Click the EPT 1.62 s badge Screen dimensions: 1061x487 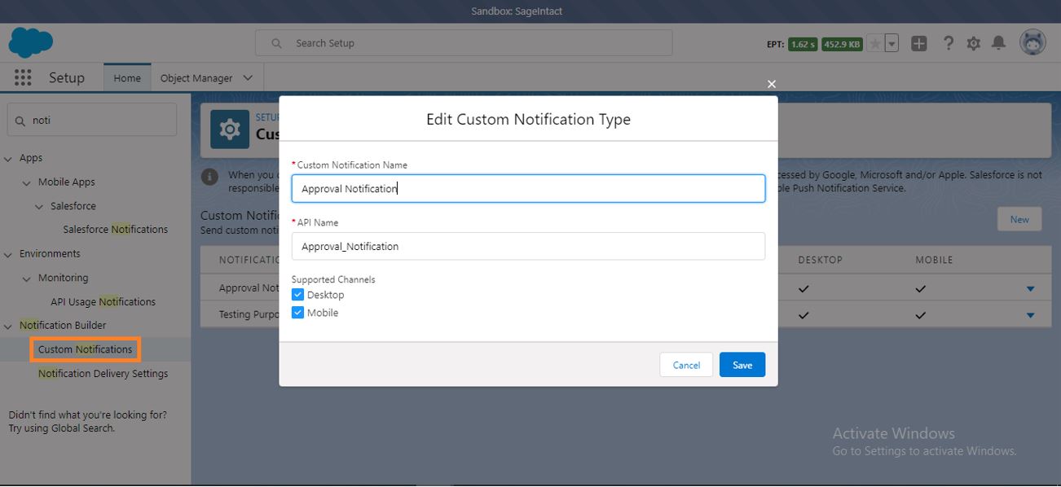(x=803, y=44)
